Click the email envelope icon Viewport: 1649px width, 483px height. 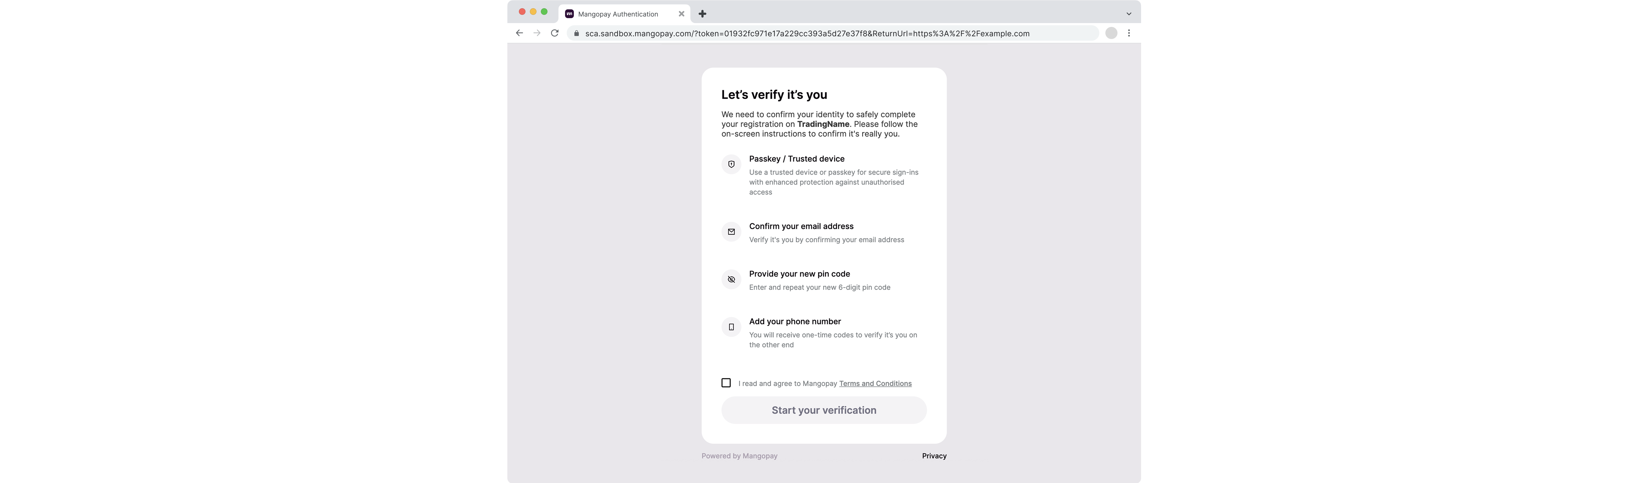pyautogui.click(x=731, y=232)
